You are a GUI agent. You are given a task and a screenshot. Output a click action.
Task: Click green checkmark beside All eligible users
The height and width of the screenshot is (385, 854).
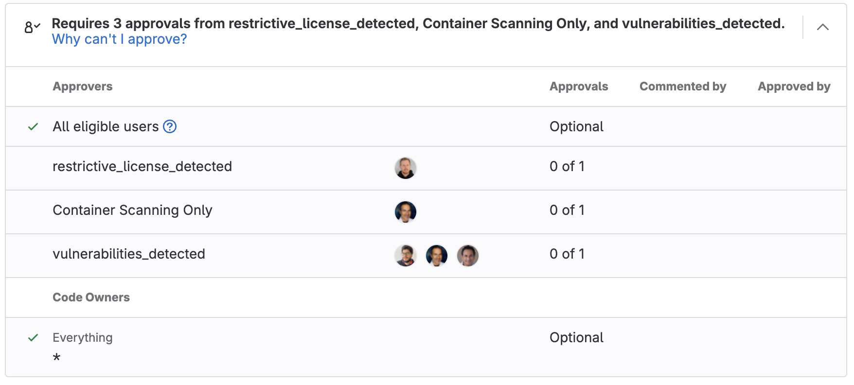(33, 127)
